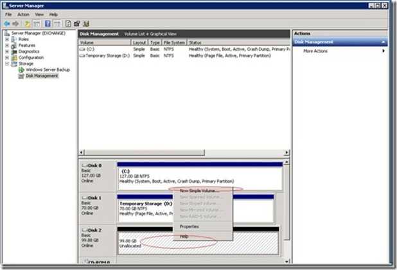Image resolution: width=397 pixels, height=270 pixels.
Task: Click the Up one level folder icon
Action: [27, 24]
